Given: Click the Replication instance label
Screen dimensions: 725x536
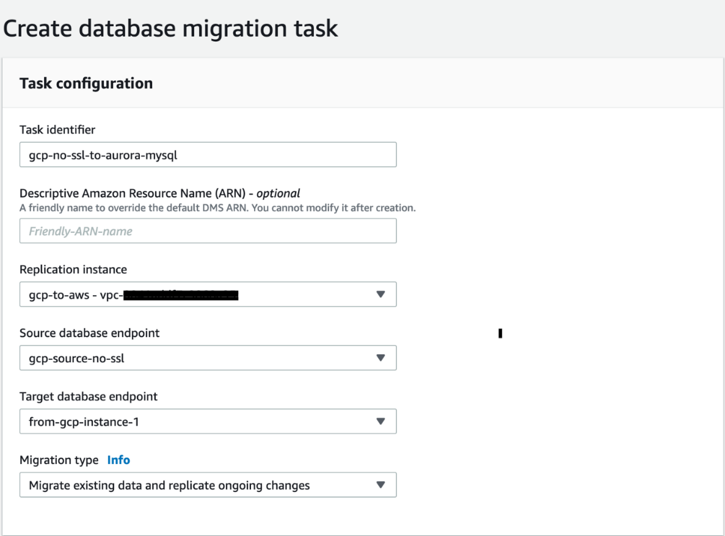Looking at the screenshot, I should pos(73,270).
